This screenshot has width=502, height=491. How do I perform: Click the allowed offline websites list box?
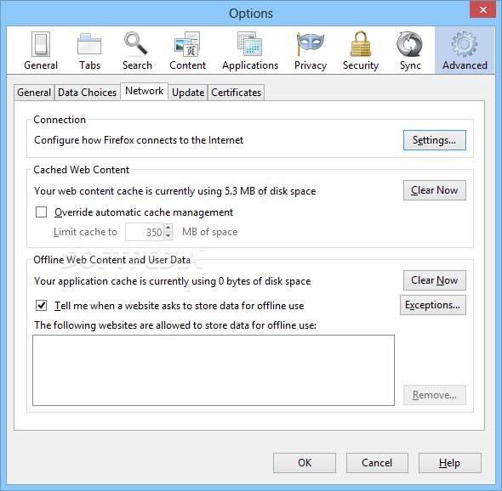214,370
